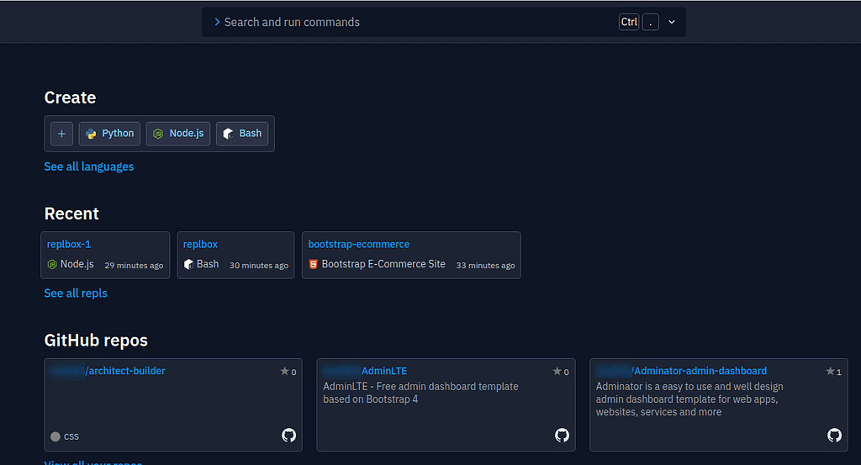Screen dimensions: 861x465
Task: Click the command prompt chevron icon
Action: click(218, 22)
